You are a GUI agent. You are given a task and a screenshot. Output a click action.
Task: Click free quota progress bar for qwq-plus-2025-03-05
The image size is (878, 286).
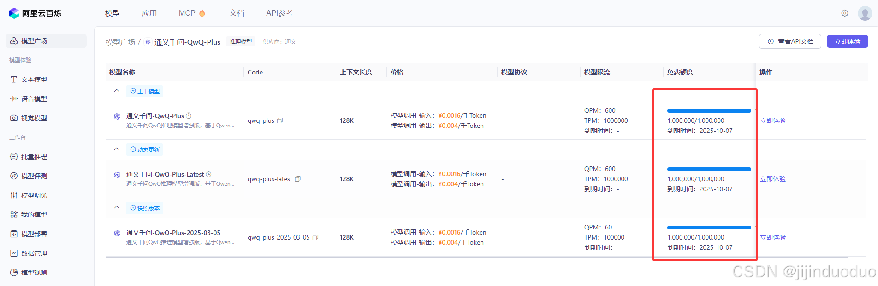click(709, 228)
